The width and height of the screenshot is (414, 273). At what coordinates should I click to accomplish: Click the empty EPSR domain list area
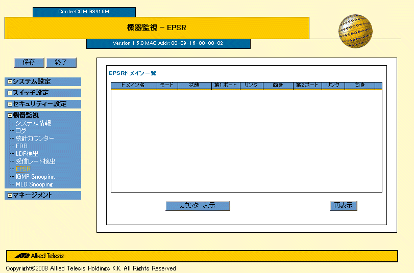click(247, 141)
